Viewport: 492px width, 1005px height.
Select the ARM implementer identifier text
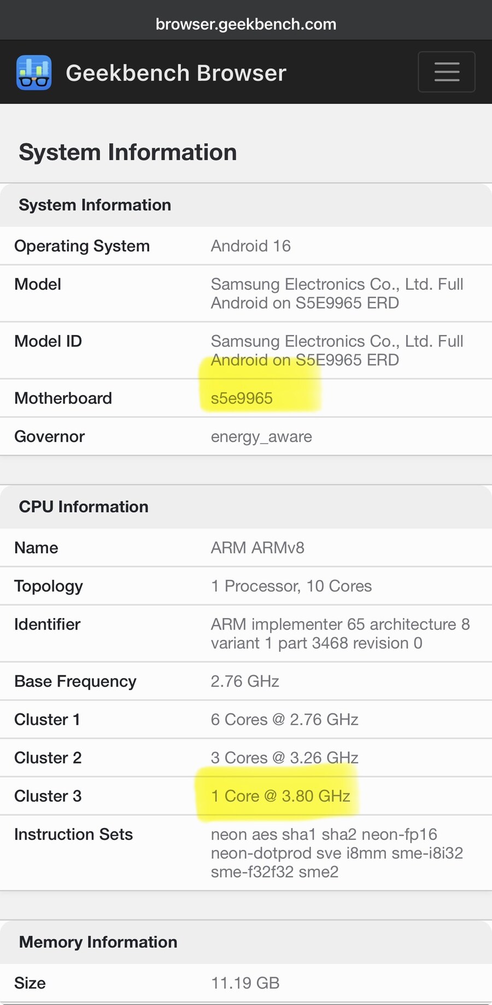(x=339, y=633)
